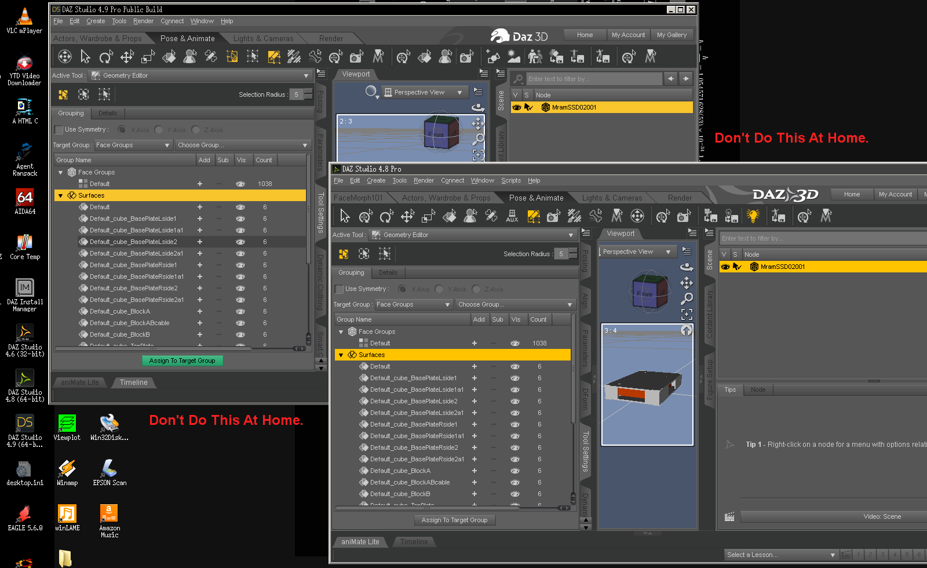Viewport: 927px width, 568px height.
Task: Select the Rotate tool in DAZ Studio 4.8 toolbar
Action: pyautogui.click(x=386, y=216)
